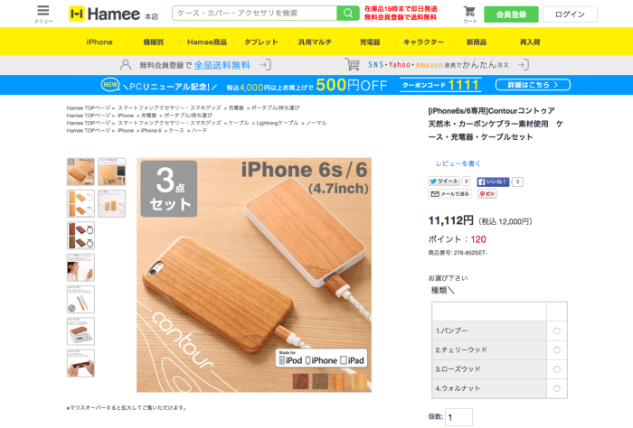Share via the Tweet button
Viewport: 633px width, 428px height.
(444, 181)
